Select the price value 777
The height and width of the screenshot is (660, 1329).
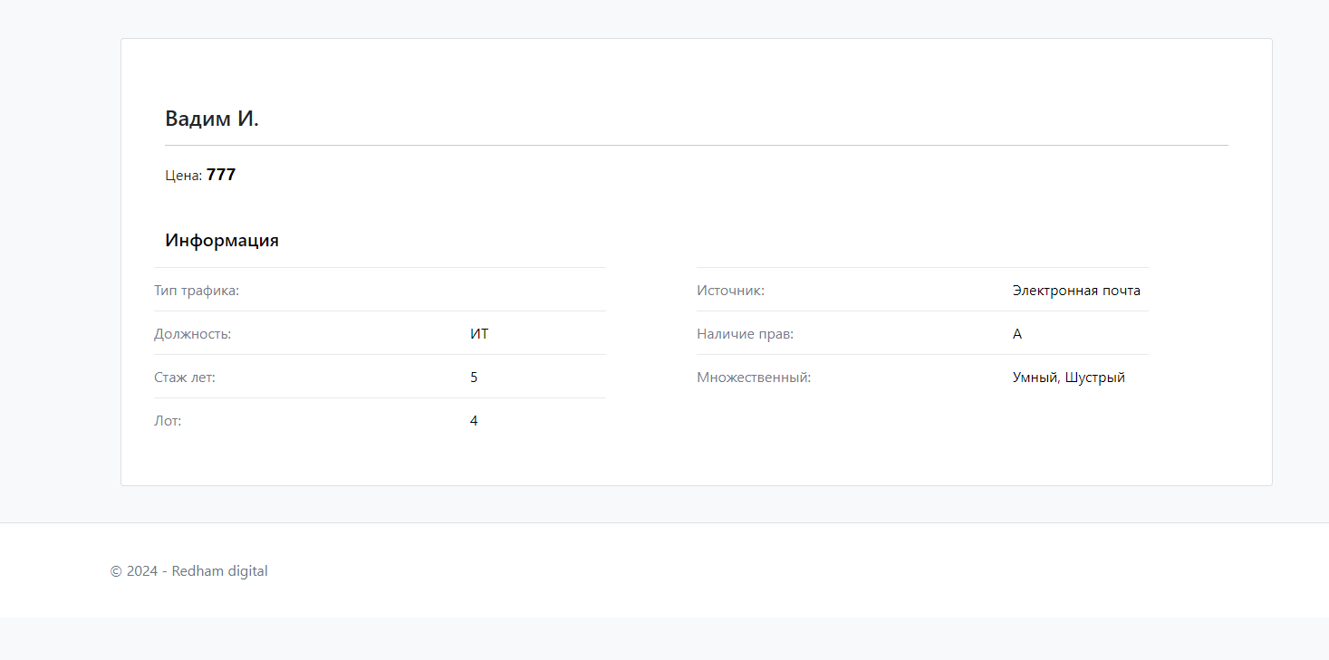pos(221,175)
